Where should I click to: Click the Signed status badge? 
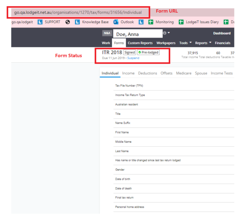pyautogui.click(x=129, y=52)
